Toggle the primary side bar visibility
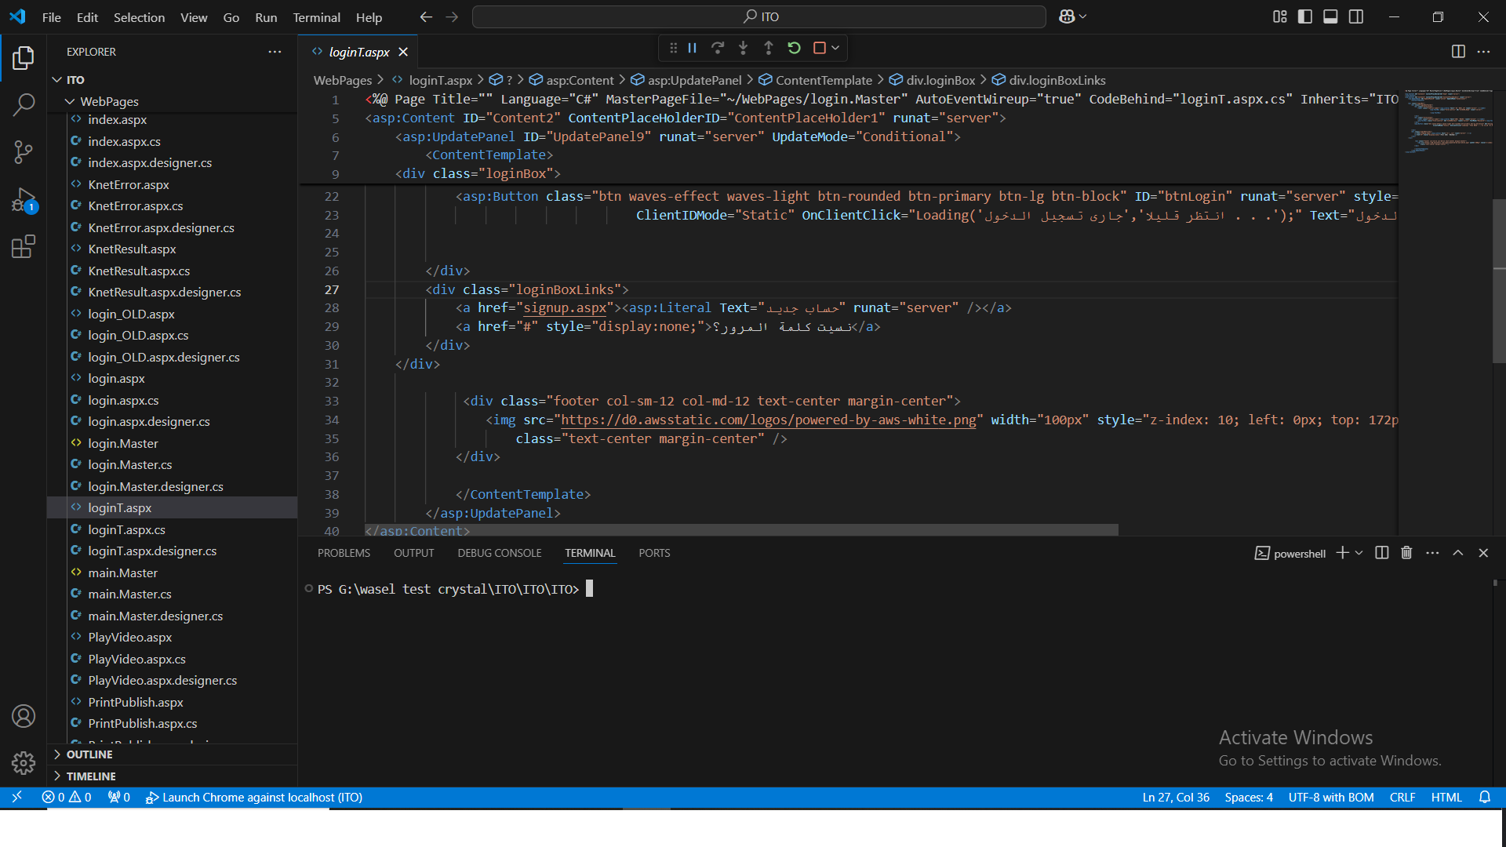 click(1305, 16)
